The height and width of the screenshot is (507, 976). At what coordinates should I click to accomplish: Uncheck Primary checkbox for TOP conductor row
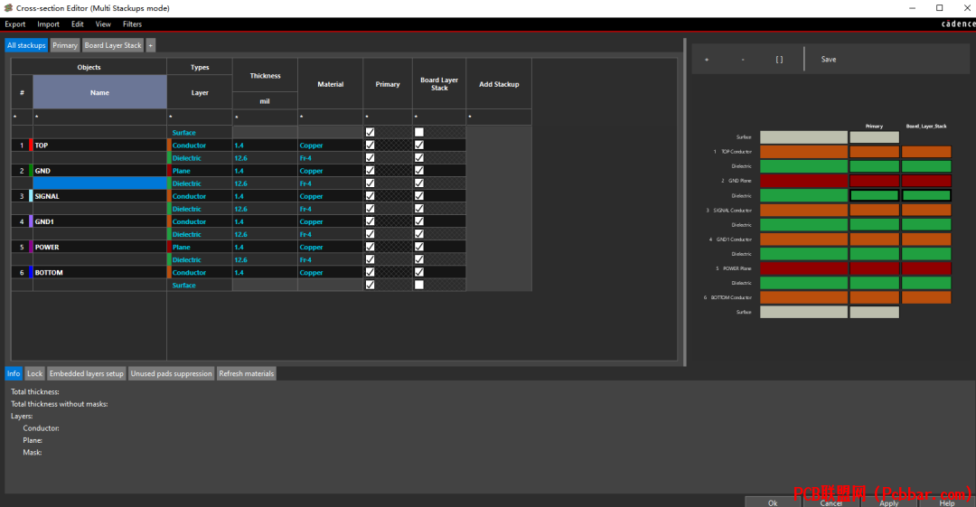click(x=371, y=146)
